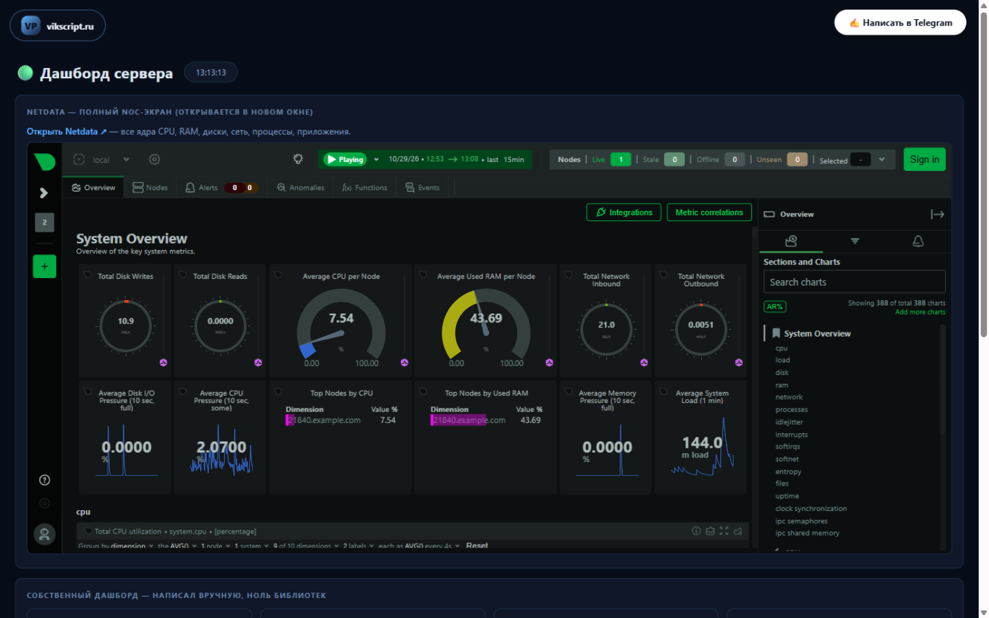Viewport: 989px width, 618px height.
Task: Expand Total CPU utilization chart to fullscreen
Action: point(724,531)
